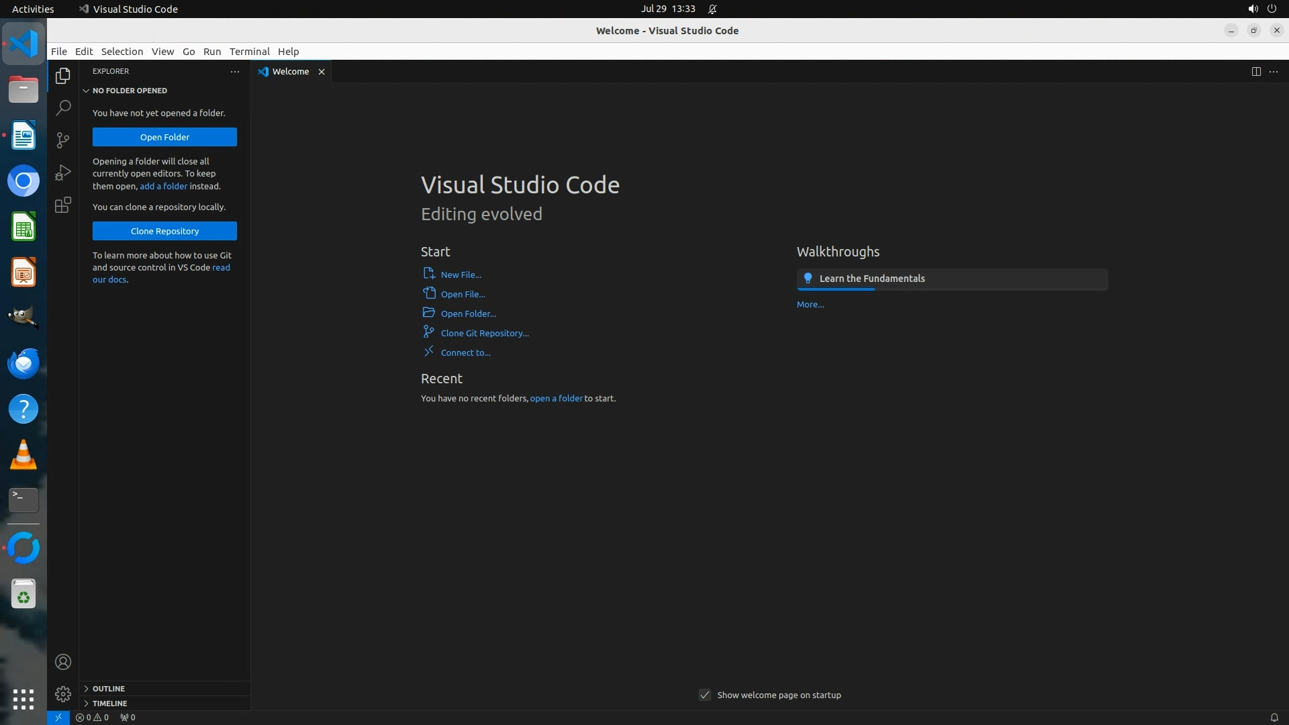Click the remote window status bar icon

[58, 717]
